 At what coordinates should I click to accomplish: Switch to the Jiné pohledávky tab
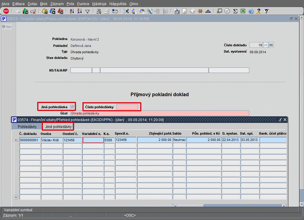point(58,127)
